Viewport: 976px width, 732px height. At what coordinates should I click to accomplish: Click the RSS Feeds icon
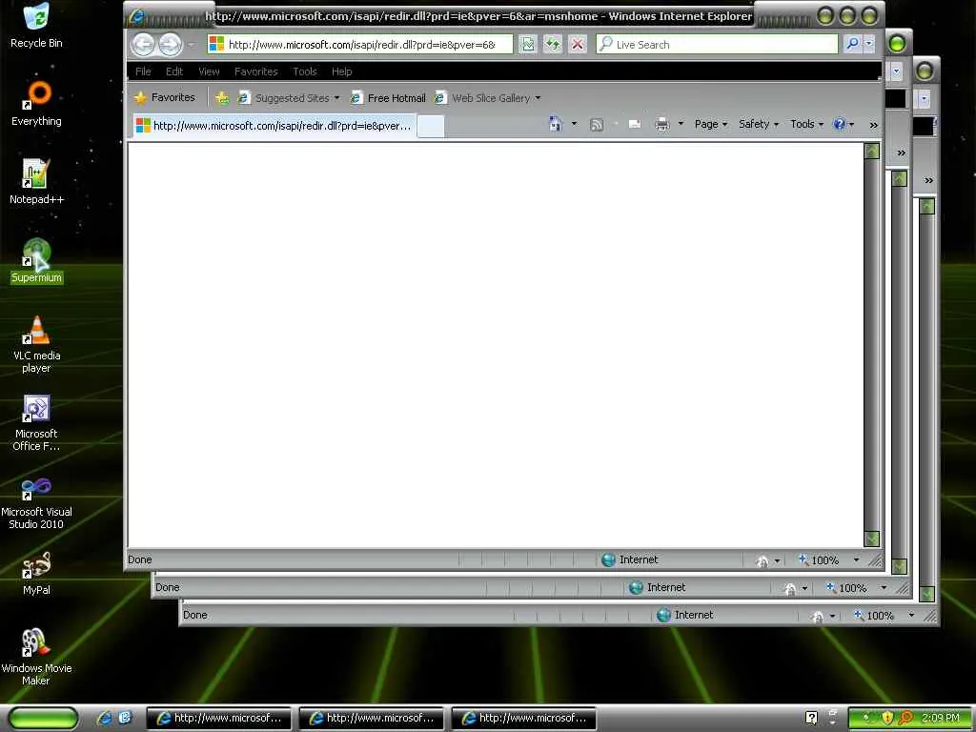(x=597, y=125)
